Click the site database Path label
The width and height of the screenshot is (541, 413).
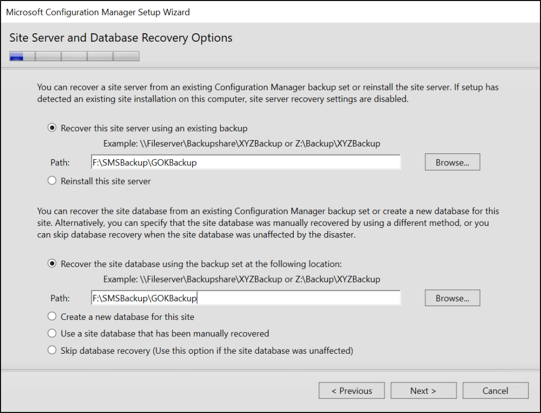(60, 298)
